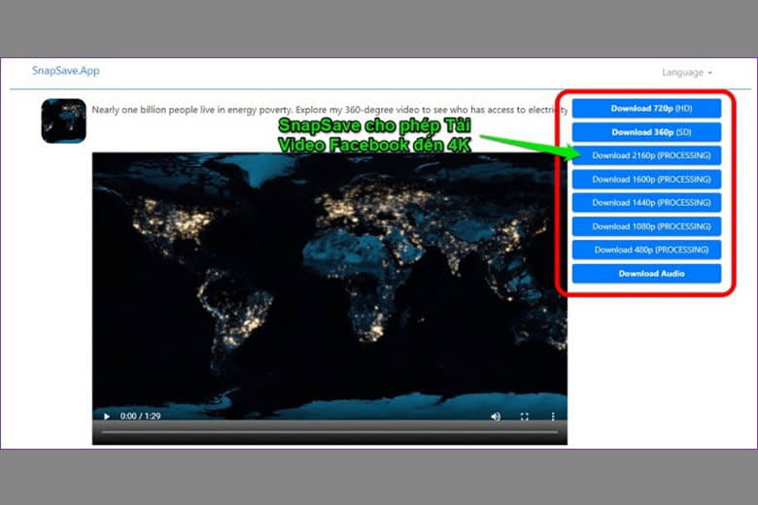Select Download 1600p (PROCESSING) button
Image resolution: width=758 pixels, height=505 pixels.
point(646,180)
